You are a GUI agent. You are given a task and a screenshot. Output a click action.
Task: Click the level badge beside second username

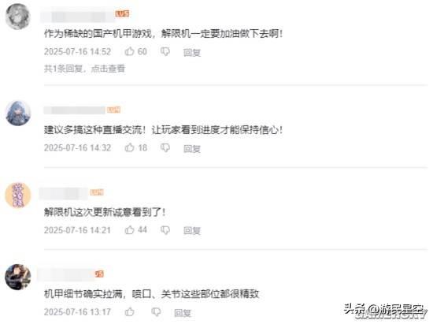(114, 110)
